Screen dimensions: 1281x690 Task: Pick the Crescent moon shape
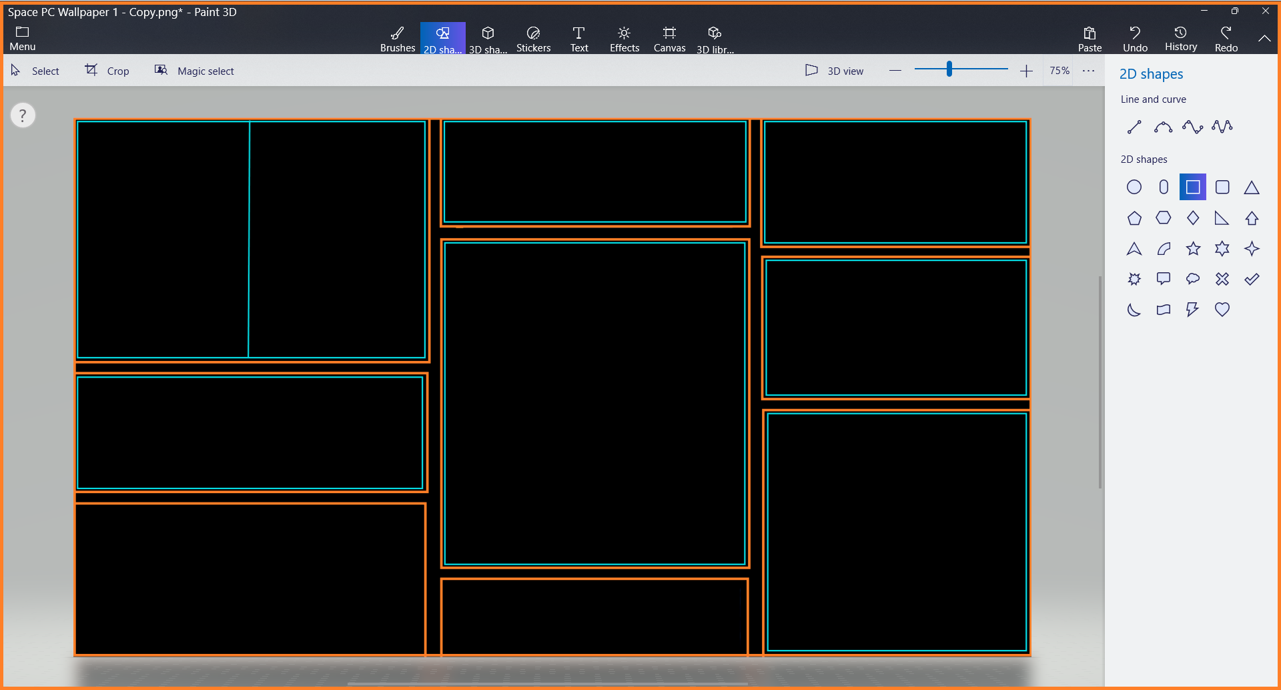click(x=1134, y=310)
